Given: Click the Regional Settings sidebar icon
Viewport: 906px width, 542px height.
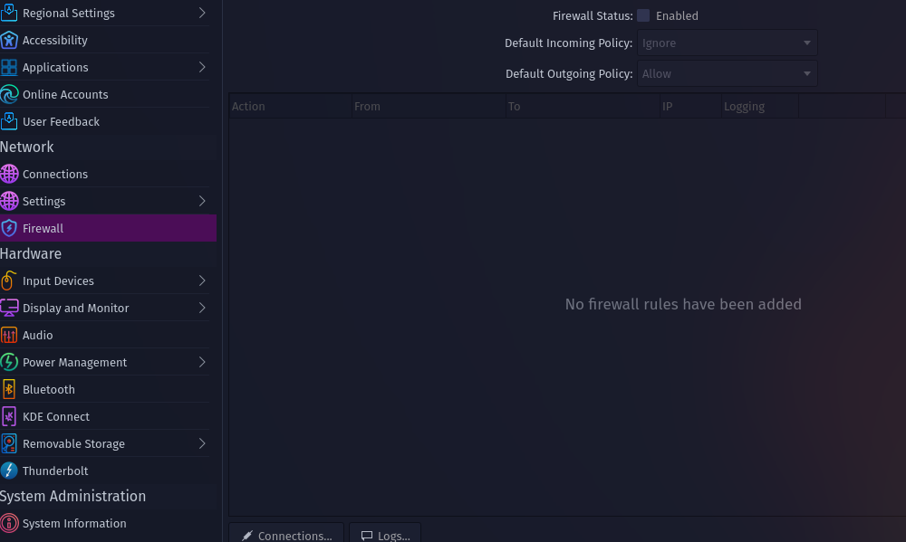Looking at the screenshot, I should pos(9,13).
